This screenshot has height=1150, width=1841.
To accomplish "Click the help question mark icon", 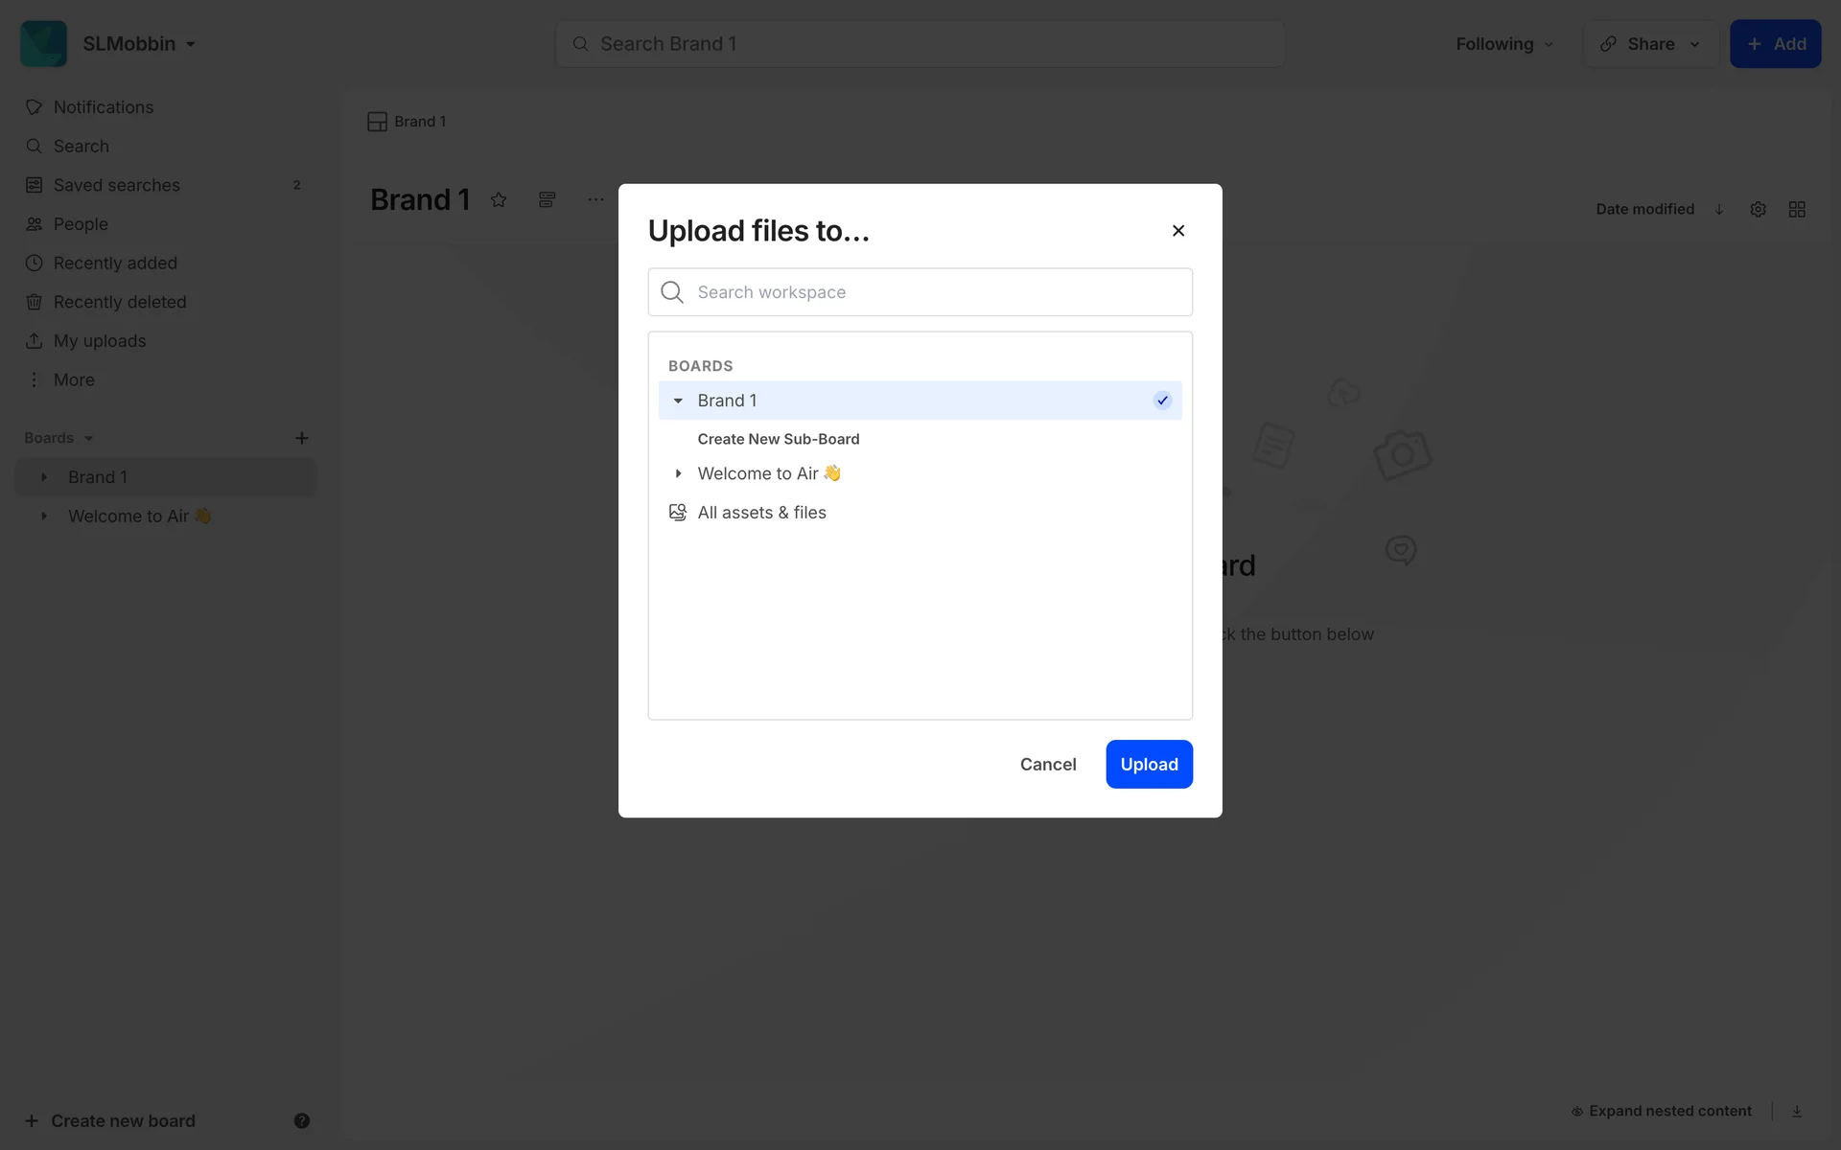I will tap(301, 1120).
